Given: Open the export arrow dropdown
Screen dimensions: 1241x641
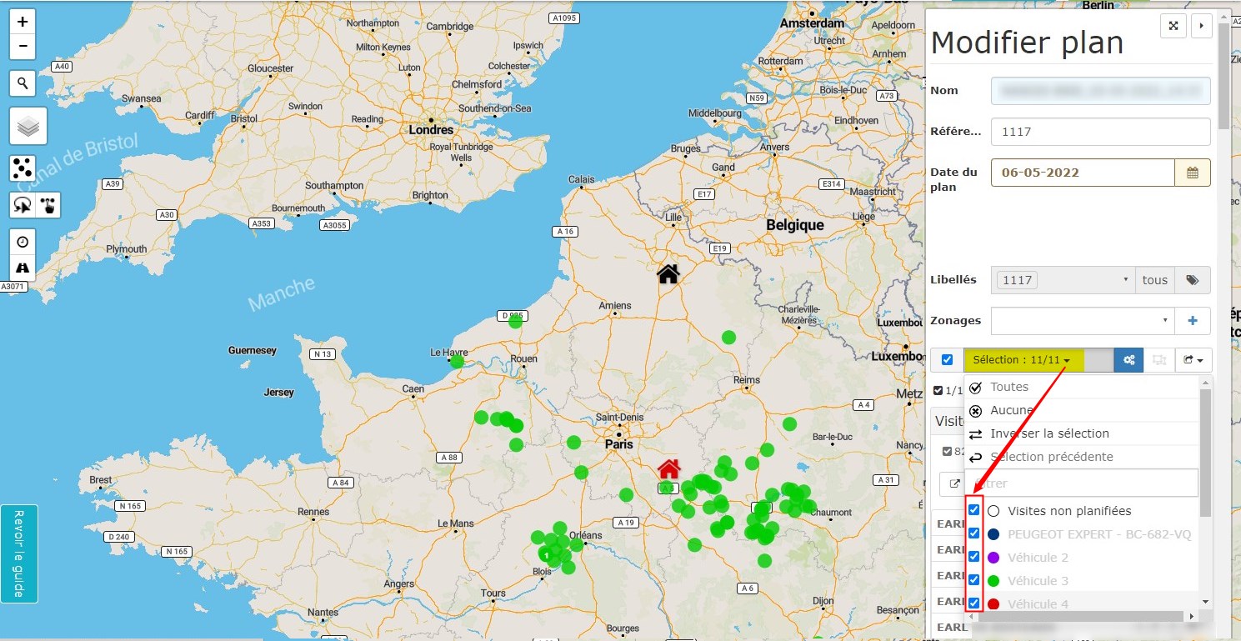Looking at the screenshot, I should tap(1193, 360).
